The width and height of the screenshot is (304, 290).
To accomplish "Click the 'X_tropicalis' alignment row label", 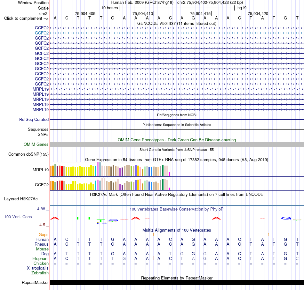I will (x=38, y=268).
